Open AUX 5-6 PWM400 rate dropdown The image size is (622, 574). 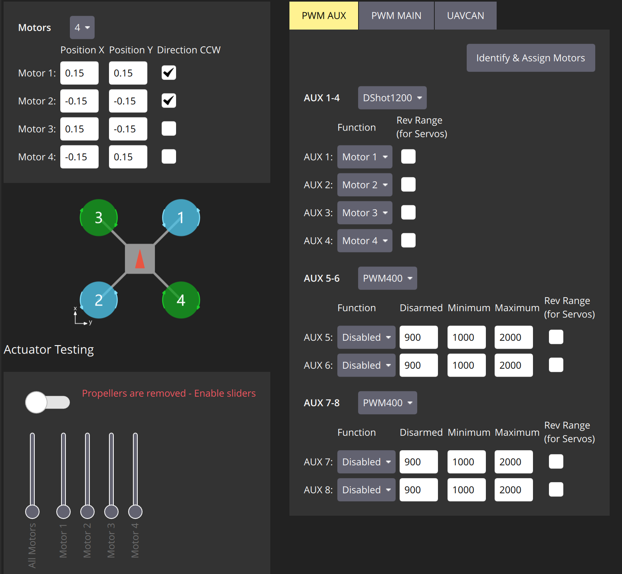[x=388, y=278]
